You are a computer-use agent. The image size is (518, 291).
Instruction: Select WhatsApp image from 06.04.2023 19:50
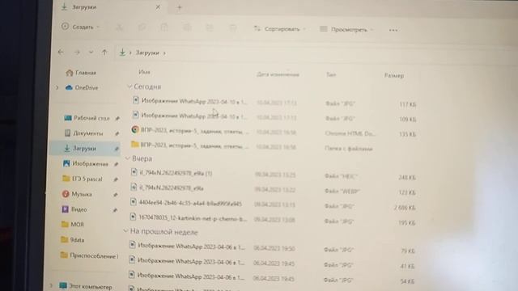(272, 247)
